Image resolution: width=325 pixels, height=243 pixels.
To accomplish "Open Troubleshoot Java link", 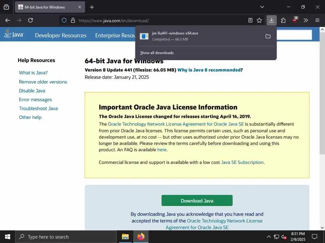I will click(38, 109).
